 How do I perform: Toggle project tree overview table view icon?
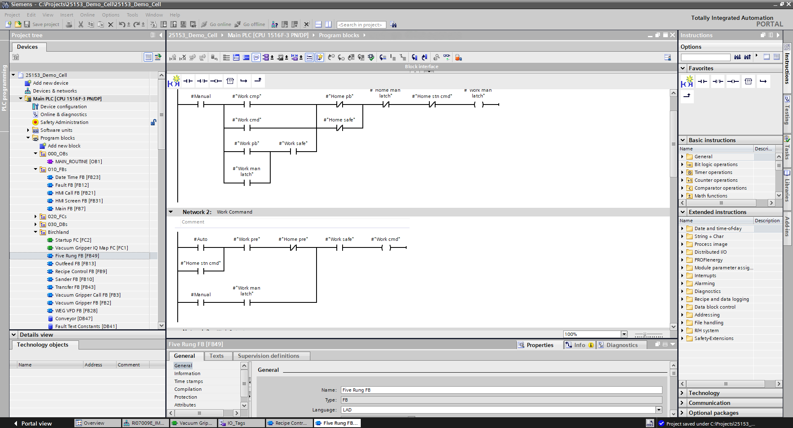click(148, 57)
